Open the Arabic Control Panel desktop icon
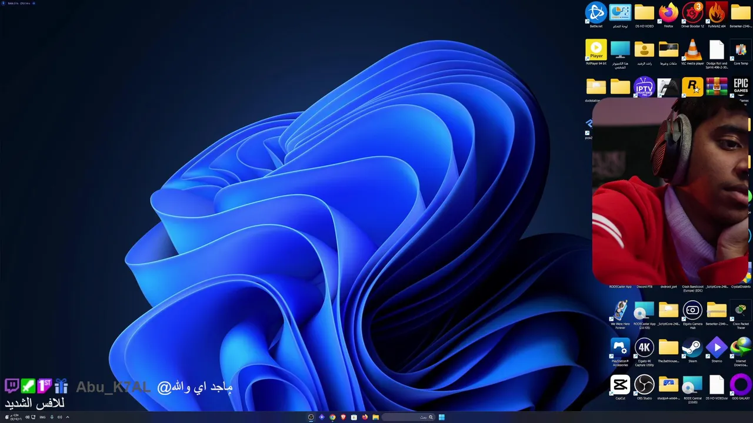 coord(620,15)
